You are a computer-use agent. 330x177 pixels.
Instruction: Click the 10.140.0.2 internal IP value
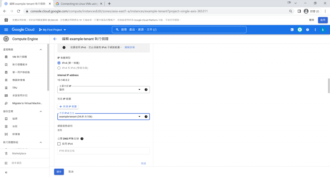point(63,80)
